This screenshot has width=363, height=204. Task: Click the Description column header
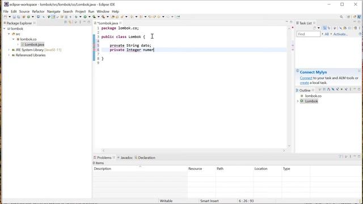(x=140, y=169)
